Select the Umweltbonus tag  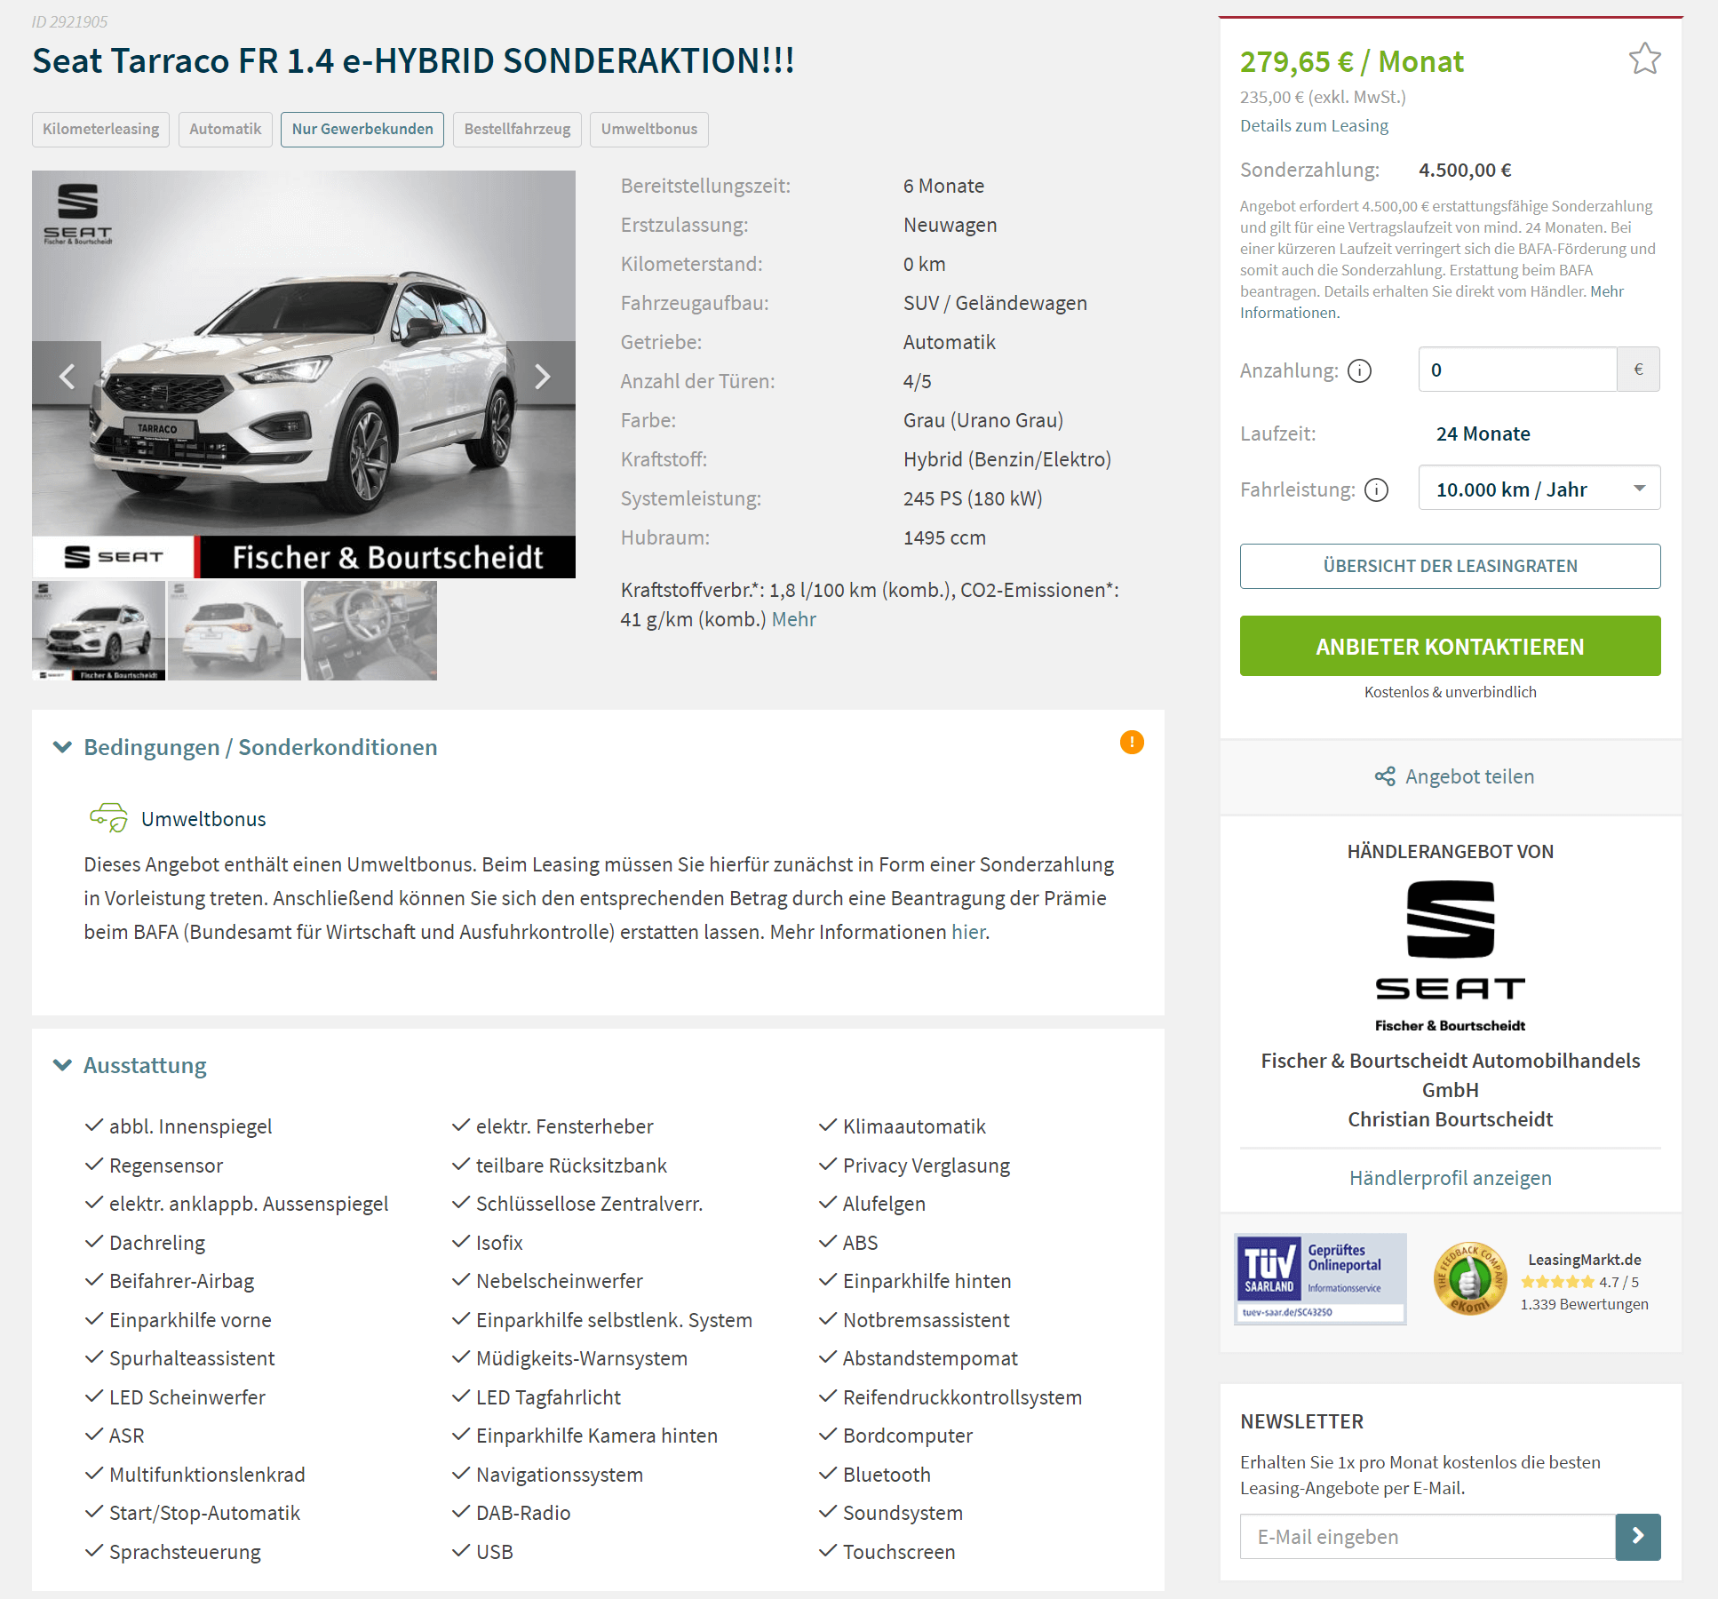click(x=649, y=129)
